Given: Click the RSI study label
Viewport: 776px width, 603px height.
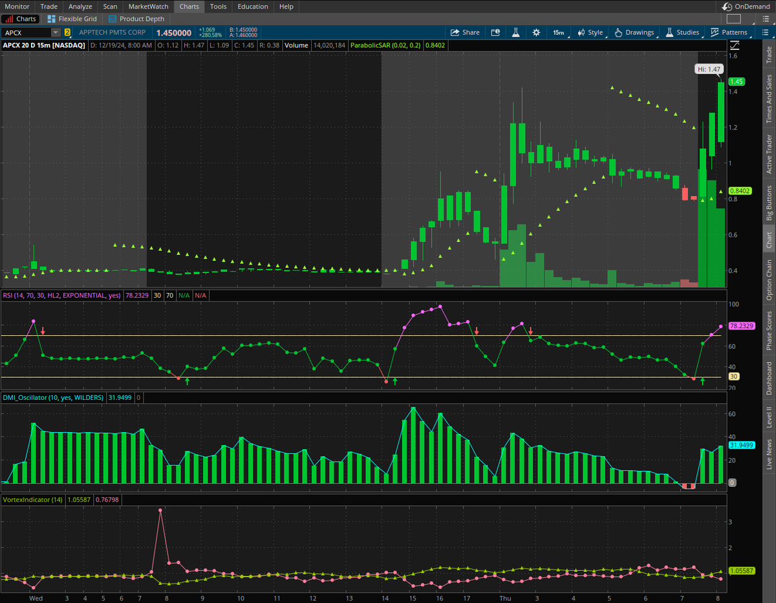Looking at the screenshot, I should (x=61, y=295).
